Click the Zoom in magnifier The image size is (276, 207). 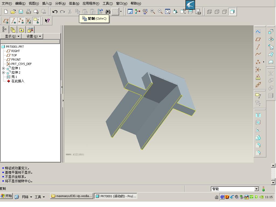(x=153, y=12)
